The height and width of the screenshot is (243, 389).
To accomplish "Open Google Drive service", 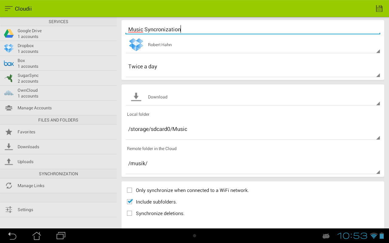I will tap(58, 33).
